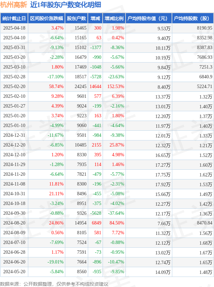The image size is (214, 287).
Task: Select the 2024-08-20 date row
Action: 107,223
